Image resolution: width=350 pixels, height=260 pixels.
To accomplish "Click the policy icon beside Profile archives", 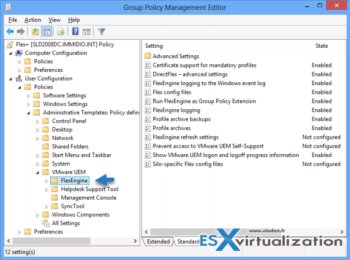I will (x=148, y=128).
